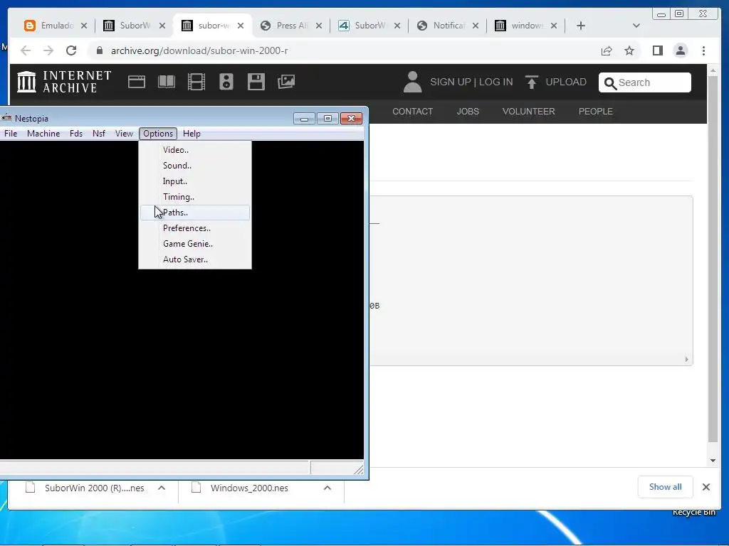Choose Video.. from Options menu
The image size is (729, 546).
click(195, 150)
